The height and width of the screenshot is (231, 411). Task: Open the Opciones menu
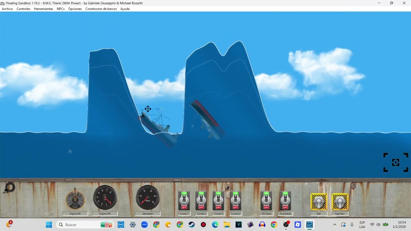[x=75, y=9]
